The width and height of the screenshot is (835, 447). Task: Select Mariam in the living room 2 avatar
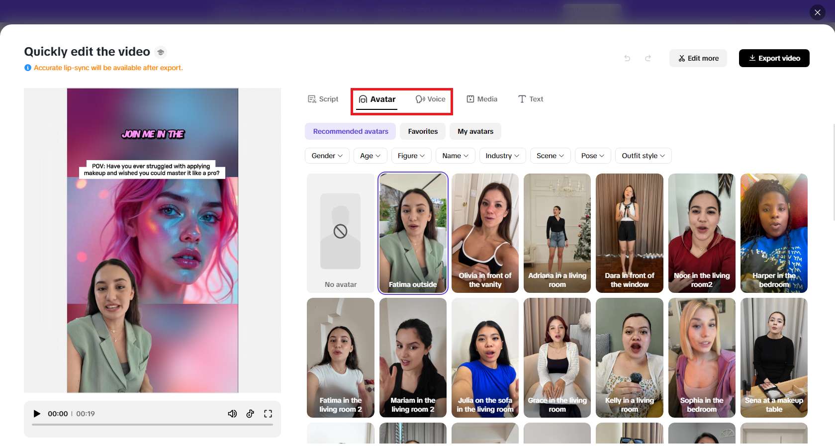[413, 358]
